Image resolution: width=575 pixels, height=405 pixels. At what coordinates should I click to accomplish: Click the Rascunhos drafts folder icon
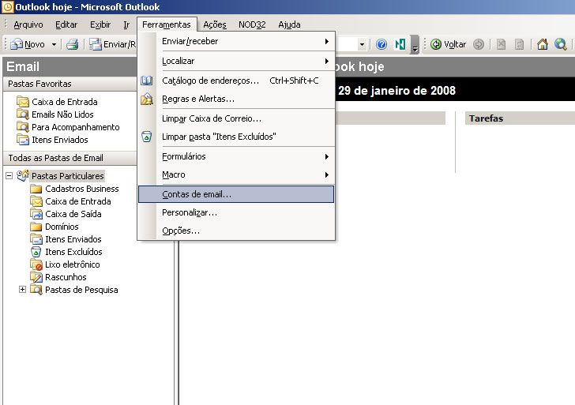tap(36, 277)
